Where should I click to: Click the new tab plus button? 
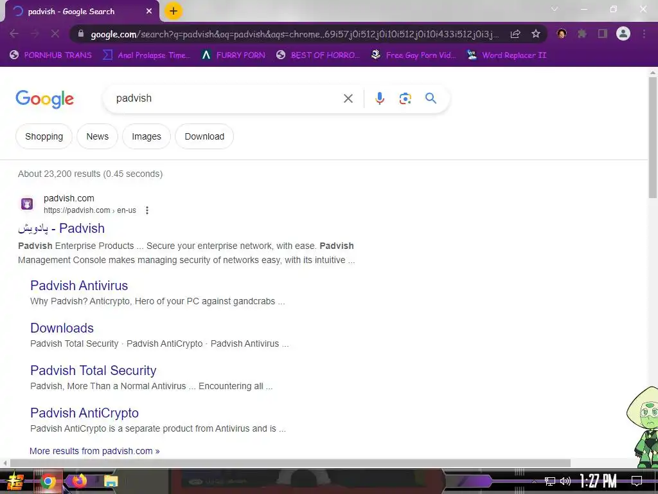173,11
